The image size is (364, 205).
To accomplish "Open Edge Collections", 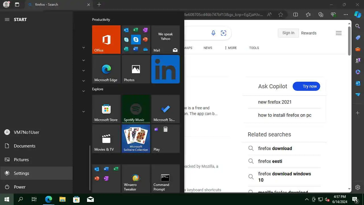I will tap(321, 15).
